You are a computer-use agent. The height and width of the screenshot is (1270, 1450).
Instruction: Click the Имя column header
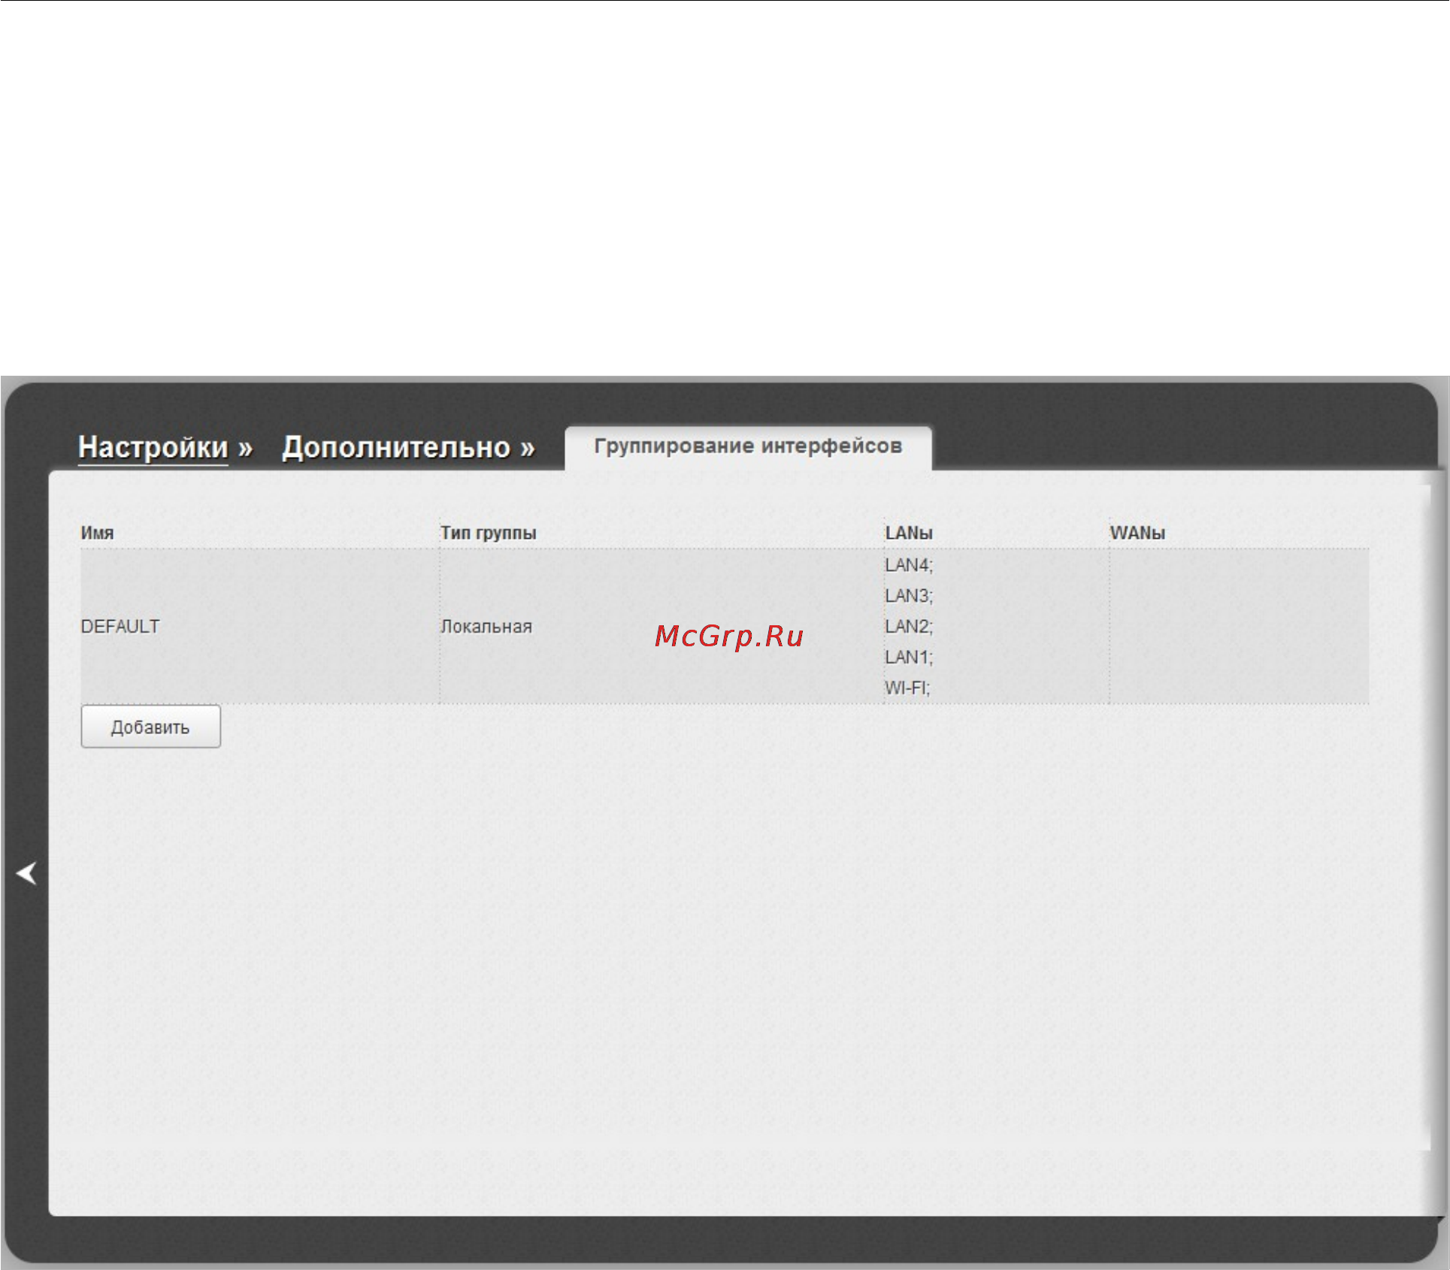pyautogui.click(x=97, y=533)
